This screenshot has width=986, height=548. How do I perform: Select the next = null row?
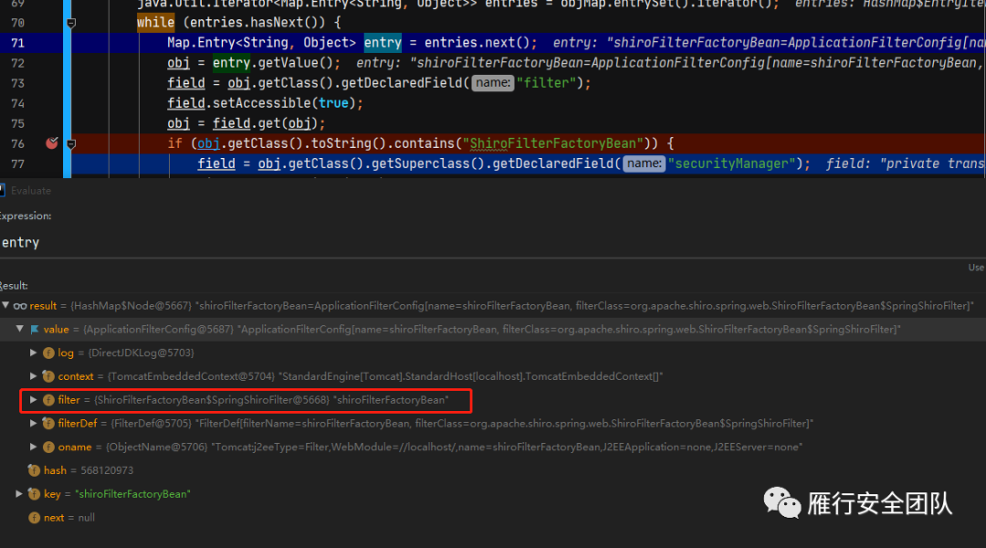[493, 517]
